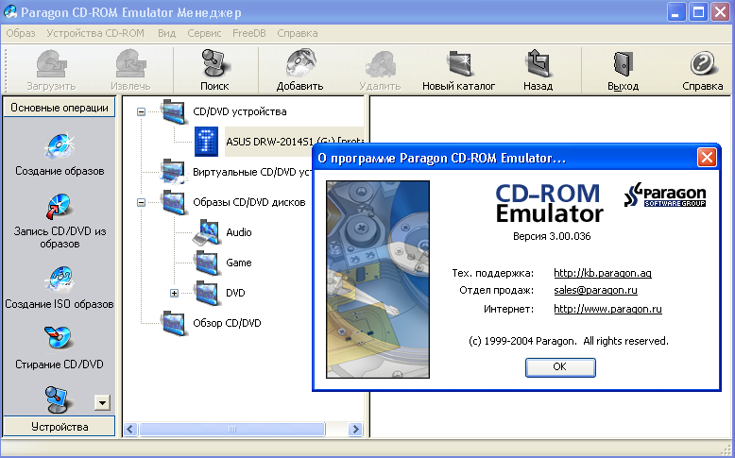This screenshot has width=735, height=458.
Task: Click the ASUS DRW-2014S1 row text
Action: (295, 141)
